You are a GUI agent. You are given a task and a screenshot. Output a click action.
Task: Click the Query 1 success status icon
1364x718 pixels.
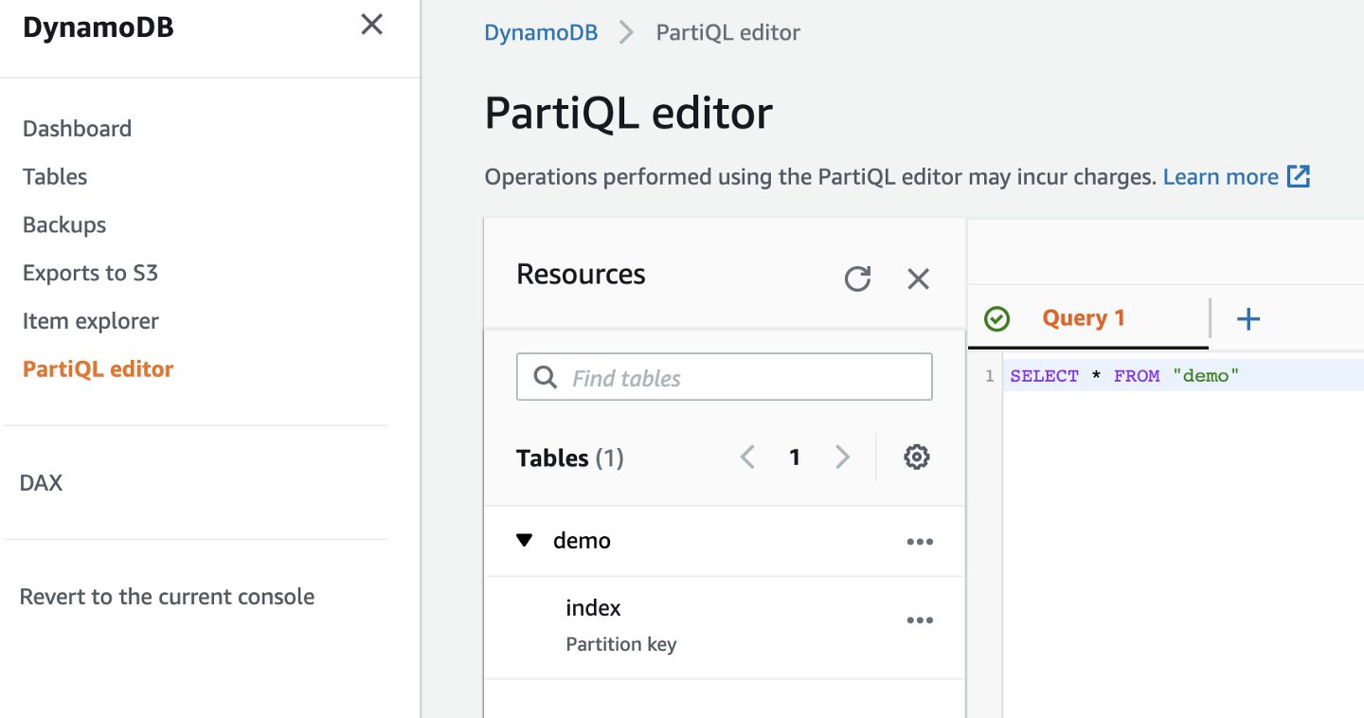(996, 319)
